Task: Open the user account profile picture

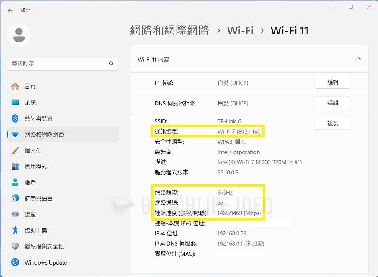Action: pyautogui.click(x=19, y=35)
